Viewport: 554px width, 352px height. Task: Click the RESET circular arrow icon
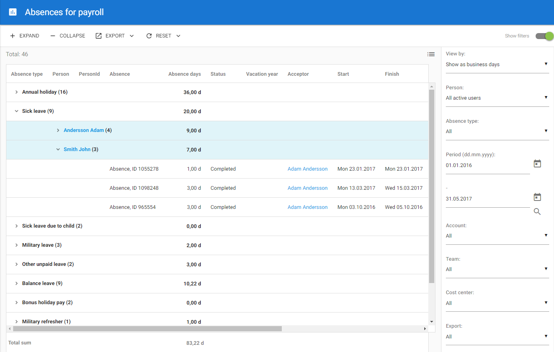click(149, 36)
